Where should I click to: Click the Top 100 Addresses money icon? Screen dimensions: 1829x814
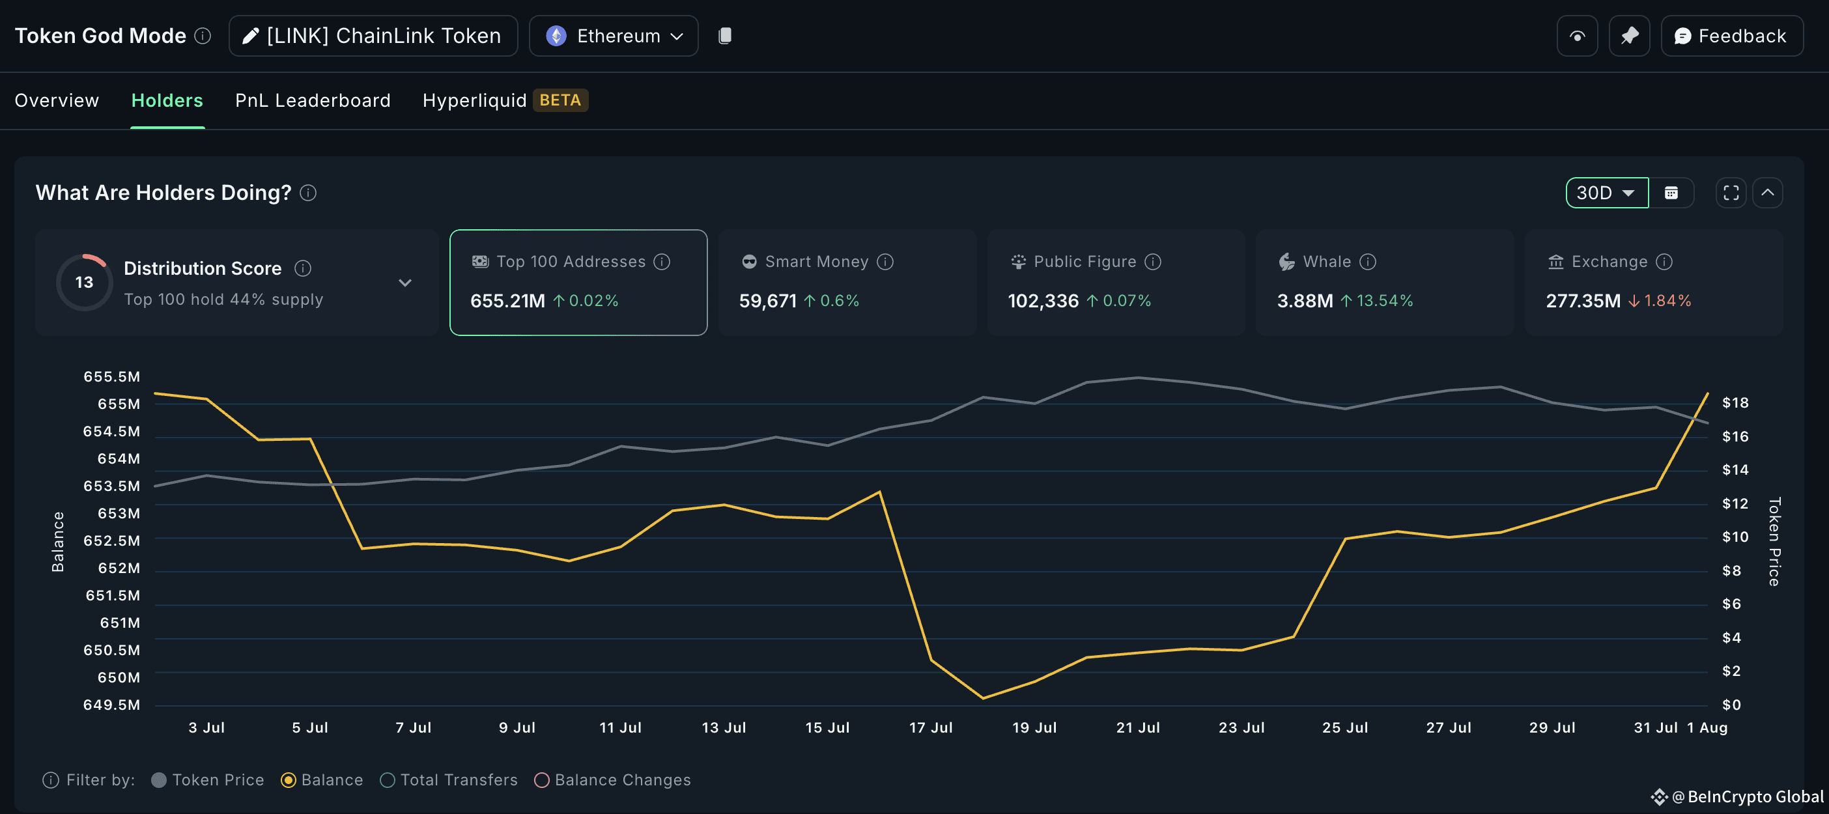point(480,261)
